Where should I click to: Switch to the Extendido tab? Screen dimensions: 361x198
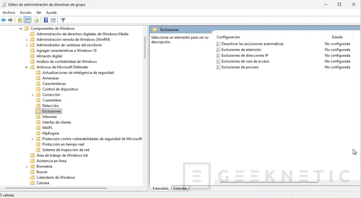tap(161, 188)
